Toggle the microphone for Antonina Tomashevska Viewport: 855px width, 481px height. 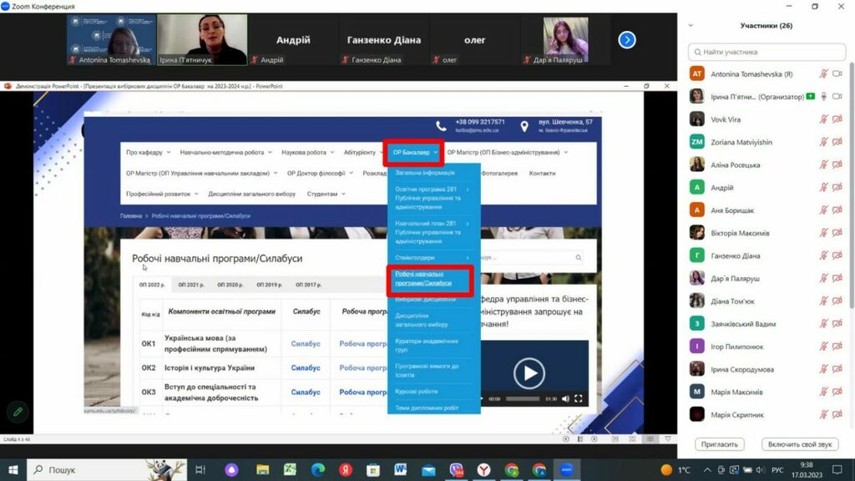pos(823,74)
